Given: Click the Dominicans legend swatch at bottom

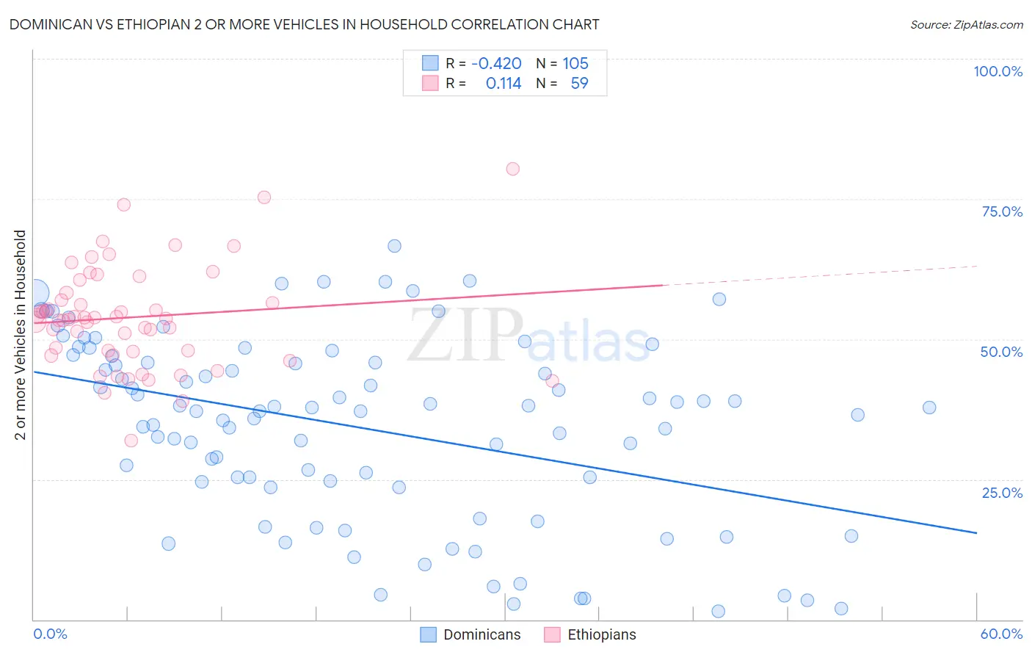Looking at the screenshot, I should coord(428,634).
